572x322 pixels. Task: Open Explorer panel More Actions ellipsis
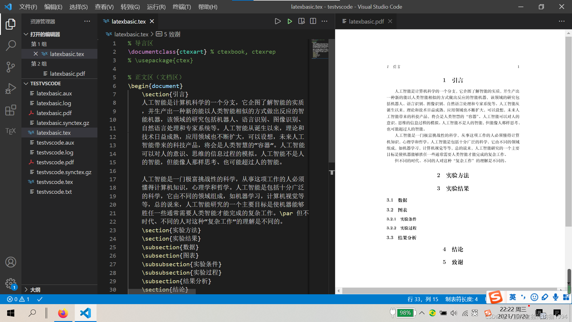[87, 21]
